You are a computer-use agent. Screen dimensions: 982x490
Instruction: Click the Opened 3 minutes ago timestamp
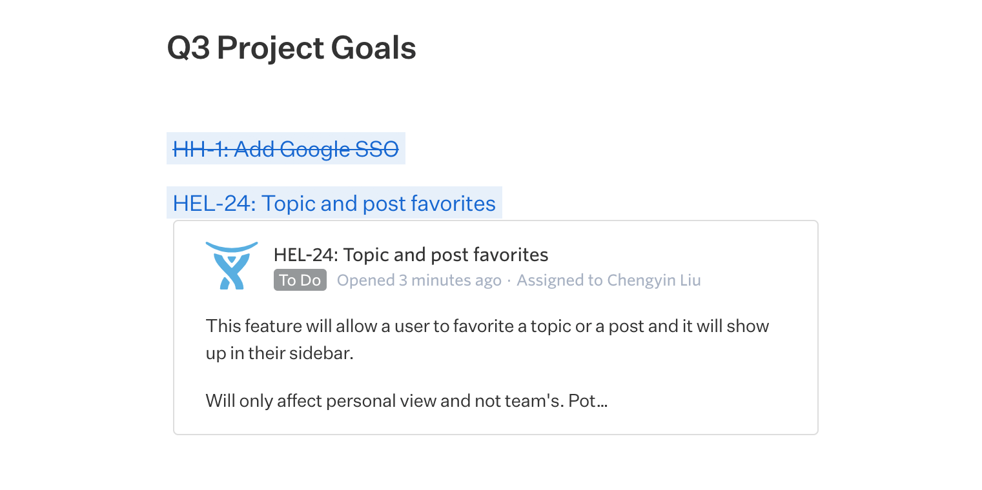click(418, 280)
